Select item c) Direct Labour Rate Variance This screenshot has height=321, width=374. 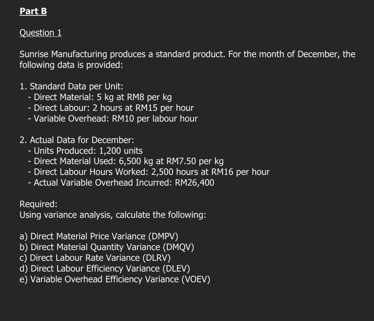point(95,258)
